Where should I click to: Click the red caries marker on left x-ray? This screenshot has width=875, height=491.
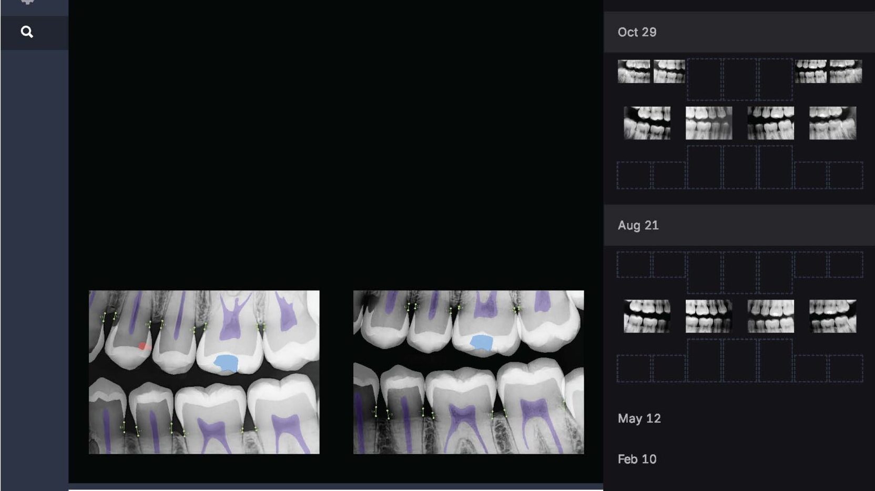[x=143, y=346]
